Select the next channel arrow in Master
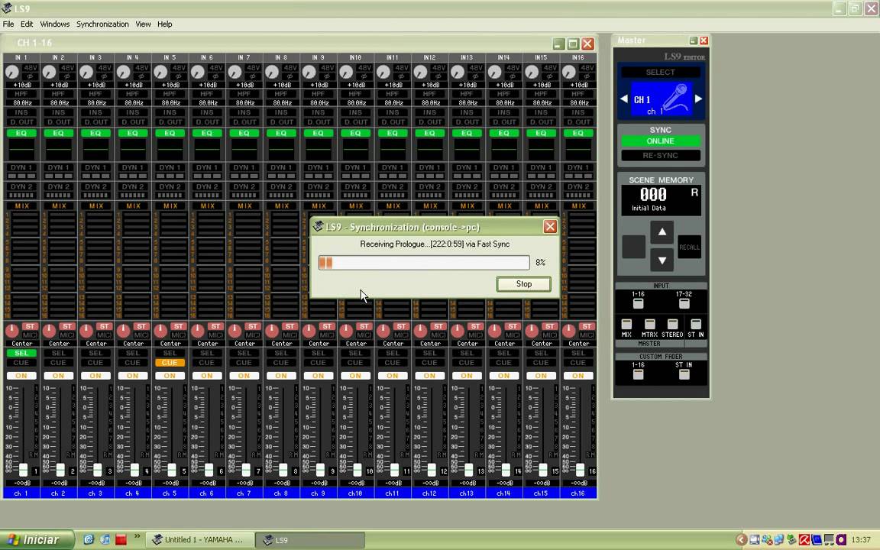880x550 pixels. tap(698, 99)
